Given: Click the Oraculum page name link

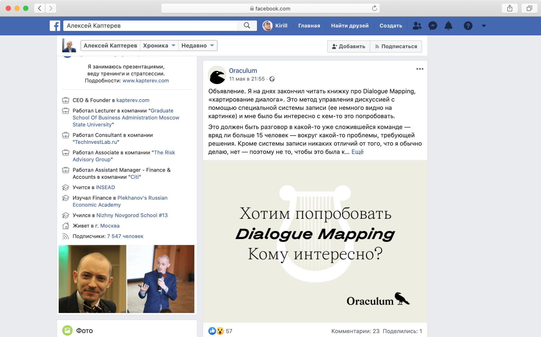Looking at the screenshot, I should click(243, 71).
